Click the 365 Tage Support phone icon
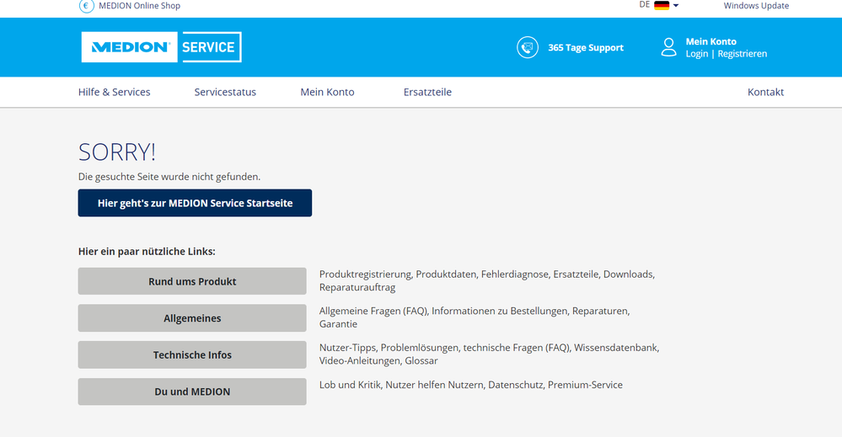Screen dimensions: 842x437 528,48
